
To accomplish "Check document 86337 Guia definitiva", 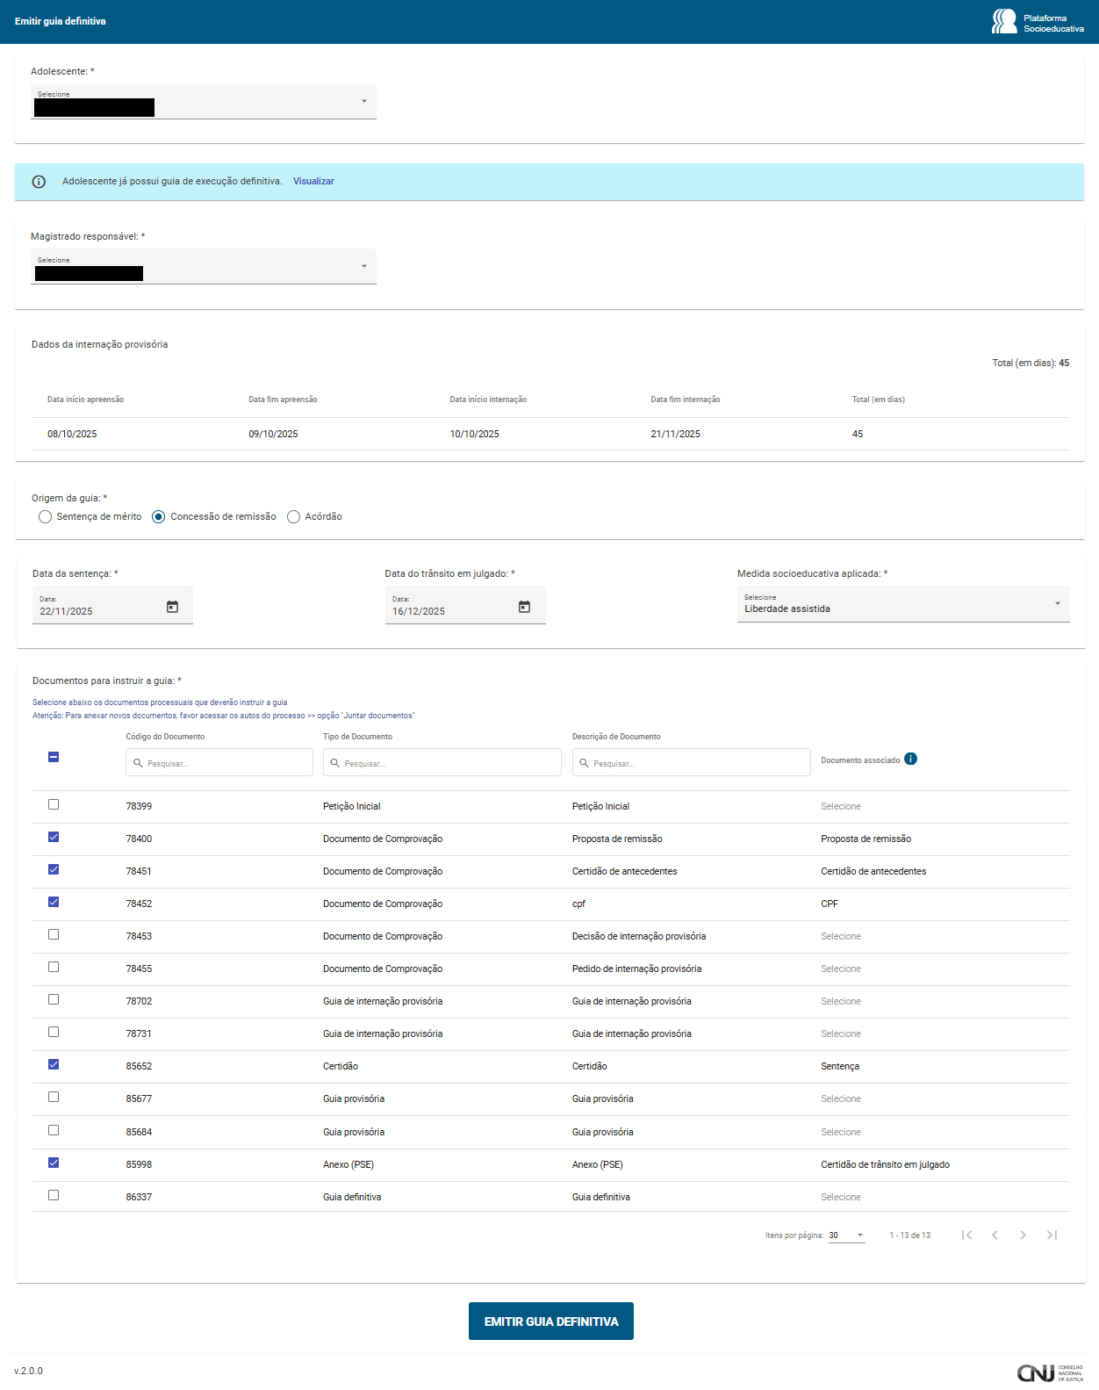I will (x=54, y=1195).
